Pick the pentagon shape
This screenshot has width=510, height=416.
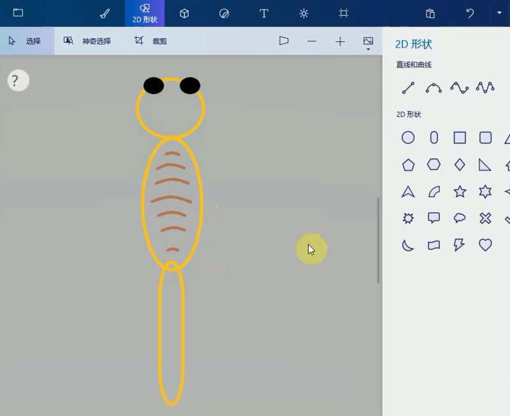pyautogui.click(x=408, y=165)
